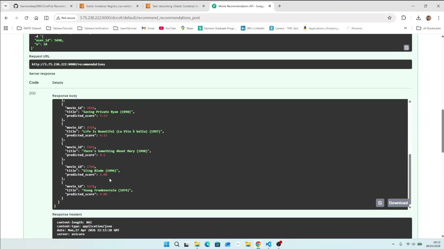Open the Siemens Graduate Program bookmark

[x=217, y=28]
